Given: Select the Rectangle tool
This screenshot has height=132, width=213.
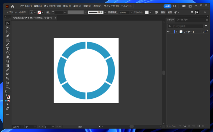Looking at the screenshot, I should click(7, 40).
